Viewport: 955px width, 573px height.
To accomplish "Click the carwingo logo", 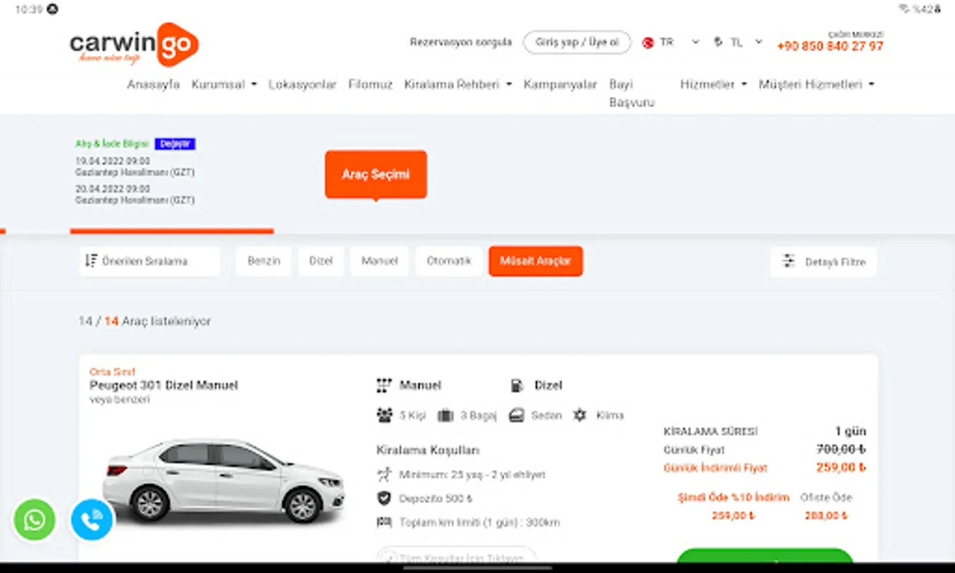I will click(x=134, y=45).
